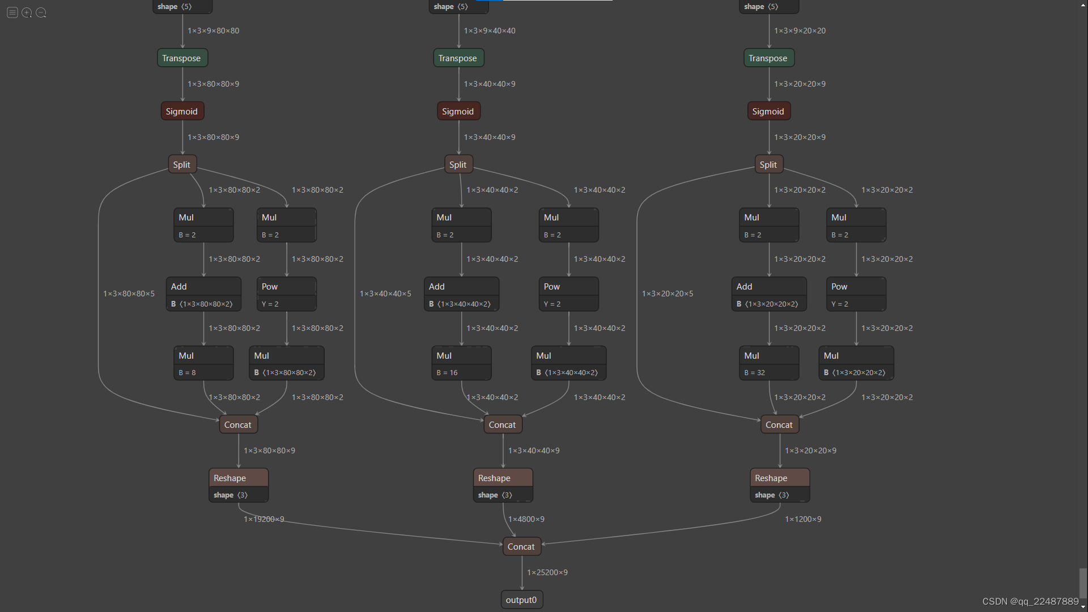Select the Add node with B 1×3×20×20×2
Viewport: 1088px width, 612px height.
pos(769,294)
